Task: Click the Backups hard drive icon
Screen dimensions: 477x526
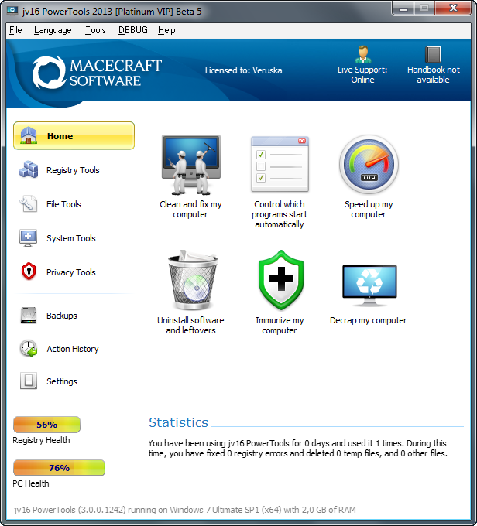Action: [x=29, y=316]
